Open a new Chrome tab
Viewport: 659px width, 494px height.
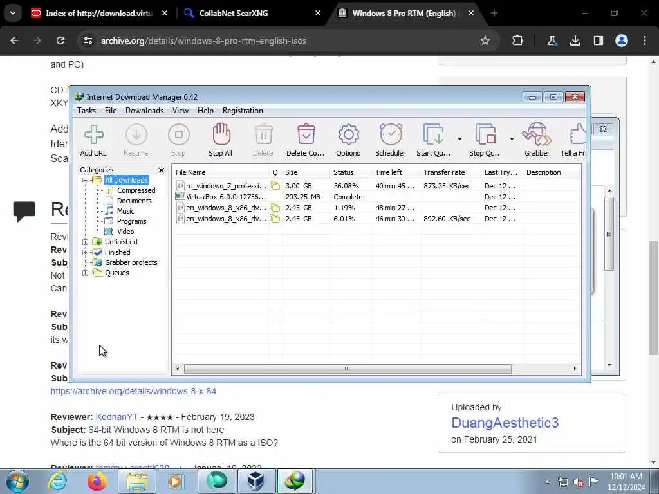494,13
